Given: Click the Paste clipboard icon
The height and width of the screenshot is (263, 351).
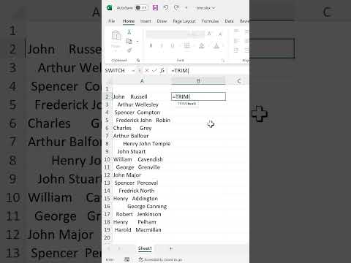Looking at the screenshot, I should 116,36.
